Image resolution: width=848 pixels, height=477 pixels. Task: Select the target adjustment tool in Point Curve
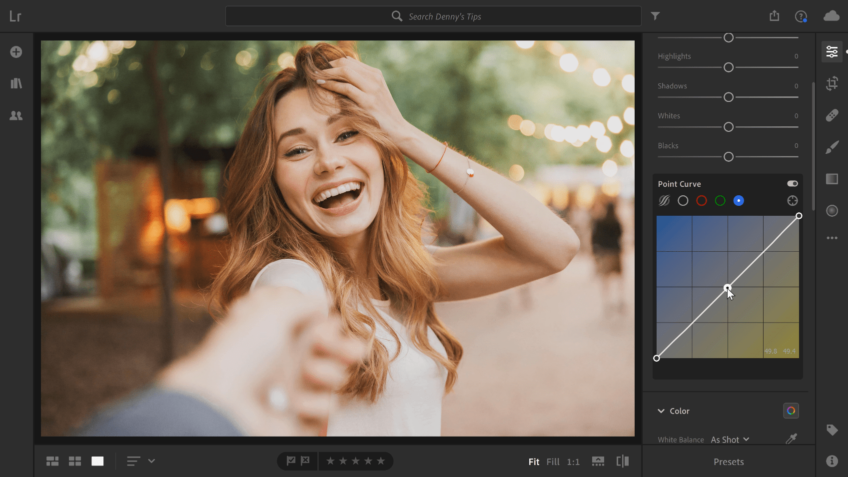point(792,201)
